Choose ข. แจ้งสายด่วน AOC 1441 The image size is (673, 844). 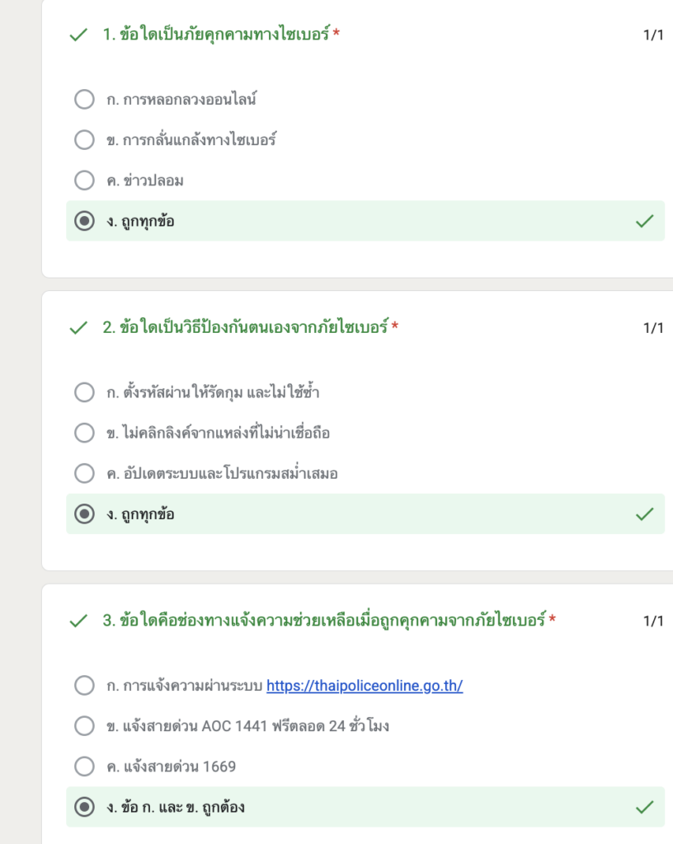tap(84, 726)
